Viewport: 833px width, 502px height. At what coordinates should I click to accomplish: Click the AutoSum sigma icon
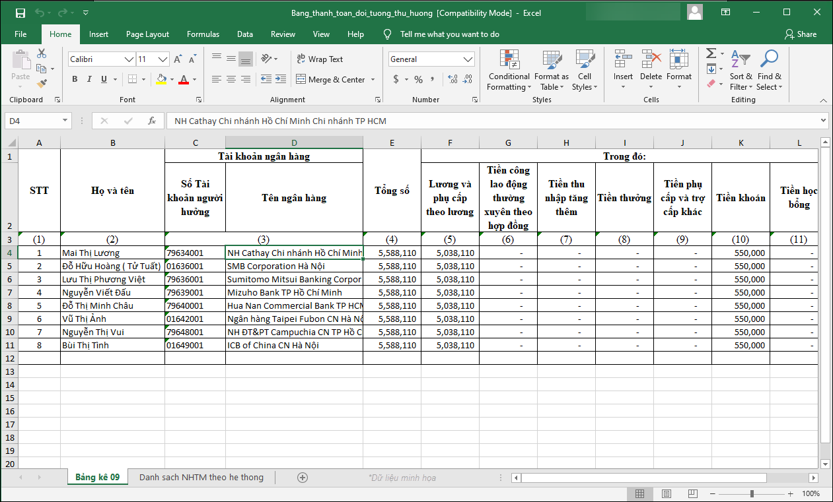(x=711, y=53)
